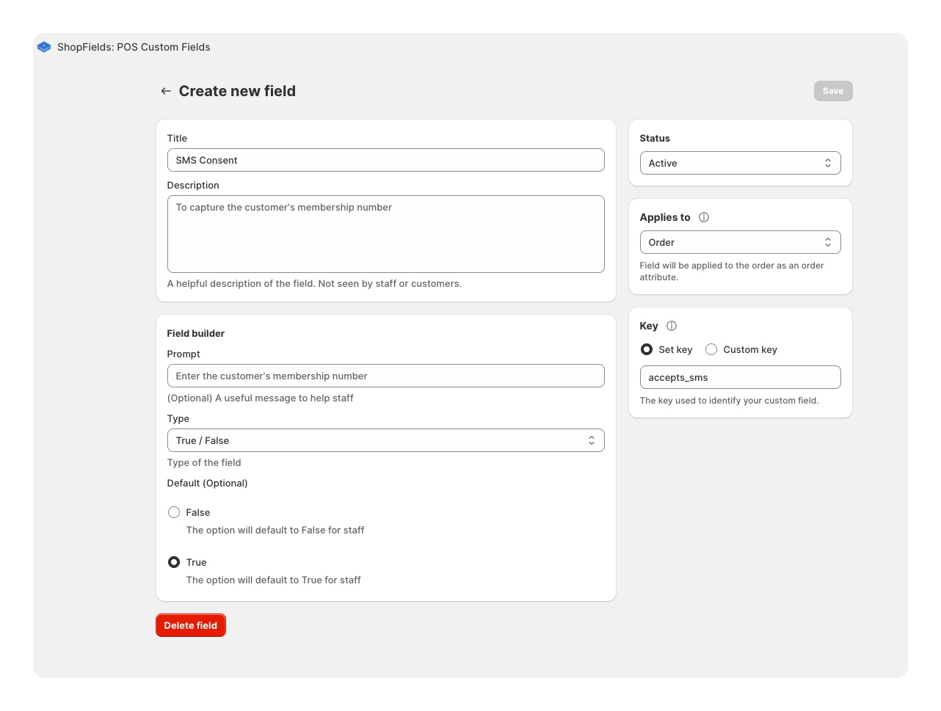The image size is (941, 711).
Task: Choose the Custom key radio option
Action: pos(711,349)
